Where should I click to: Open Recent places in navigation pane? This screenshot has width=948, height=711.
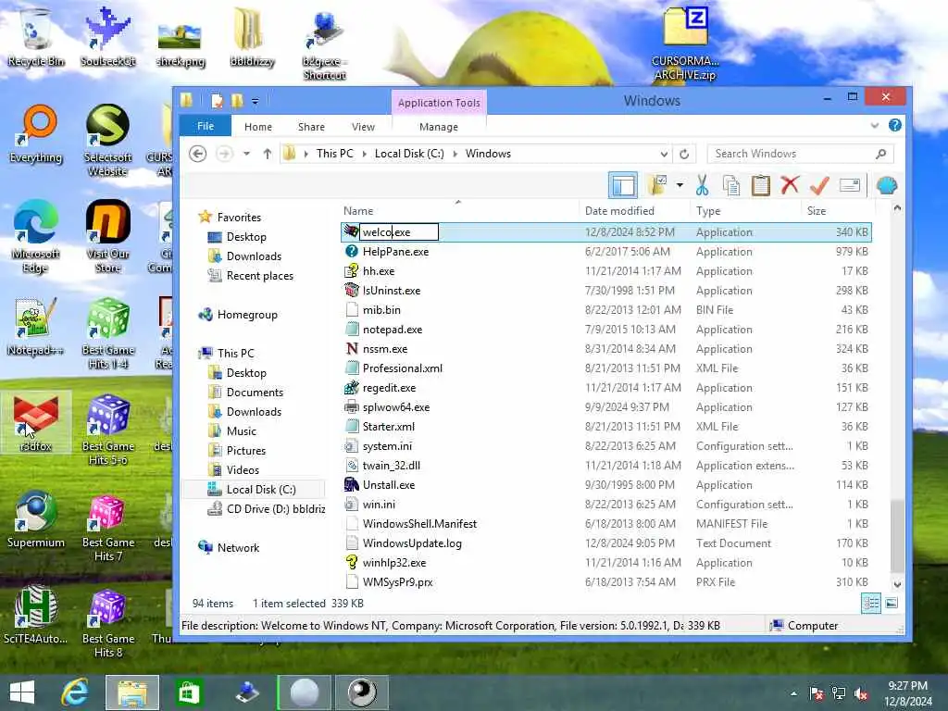click(x=259, y=276)
